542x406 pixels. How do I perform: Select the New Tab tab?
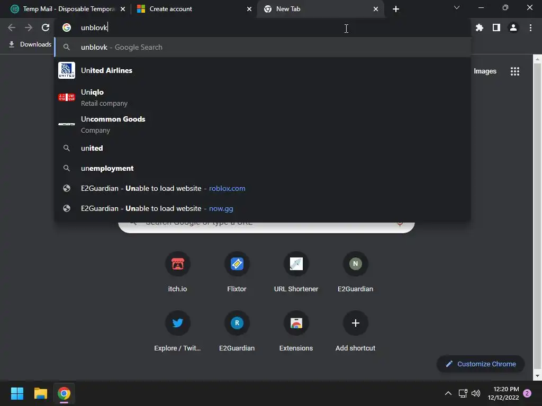pos(320,9)
